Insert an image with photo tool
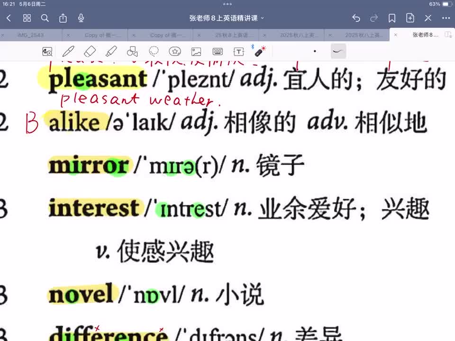 pyautogui.click(x=196, y=52)
